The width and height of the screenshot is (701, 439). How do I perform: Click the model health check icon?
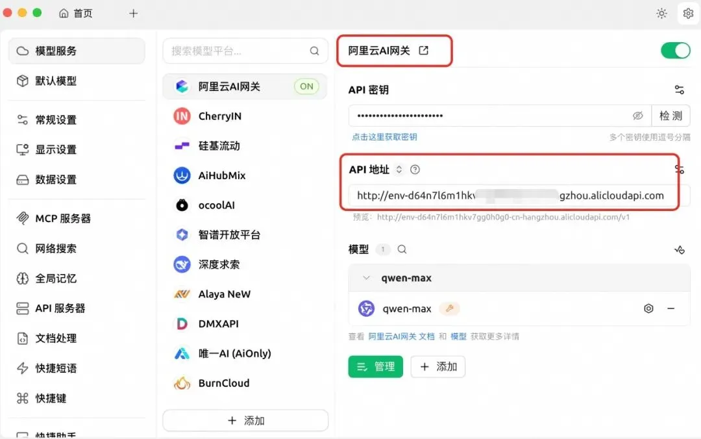(680, 250)
